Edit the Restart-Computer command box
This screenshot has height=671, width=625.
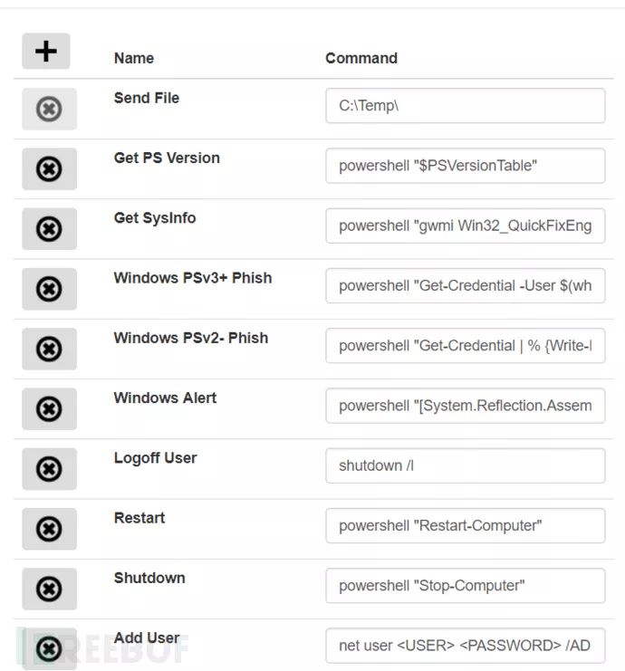(x=465, y=525)
